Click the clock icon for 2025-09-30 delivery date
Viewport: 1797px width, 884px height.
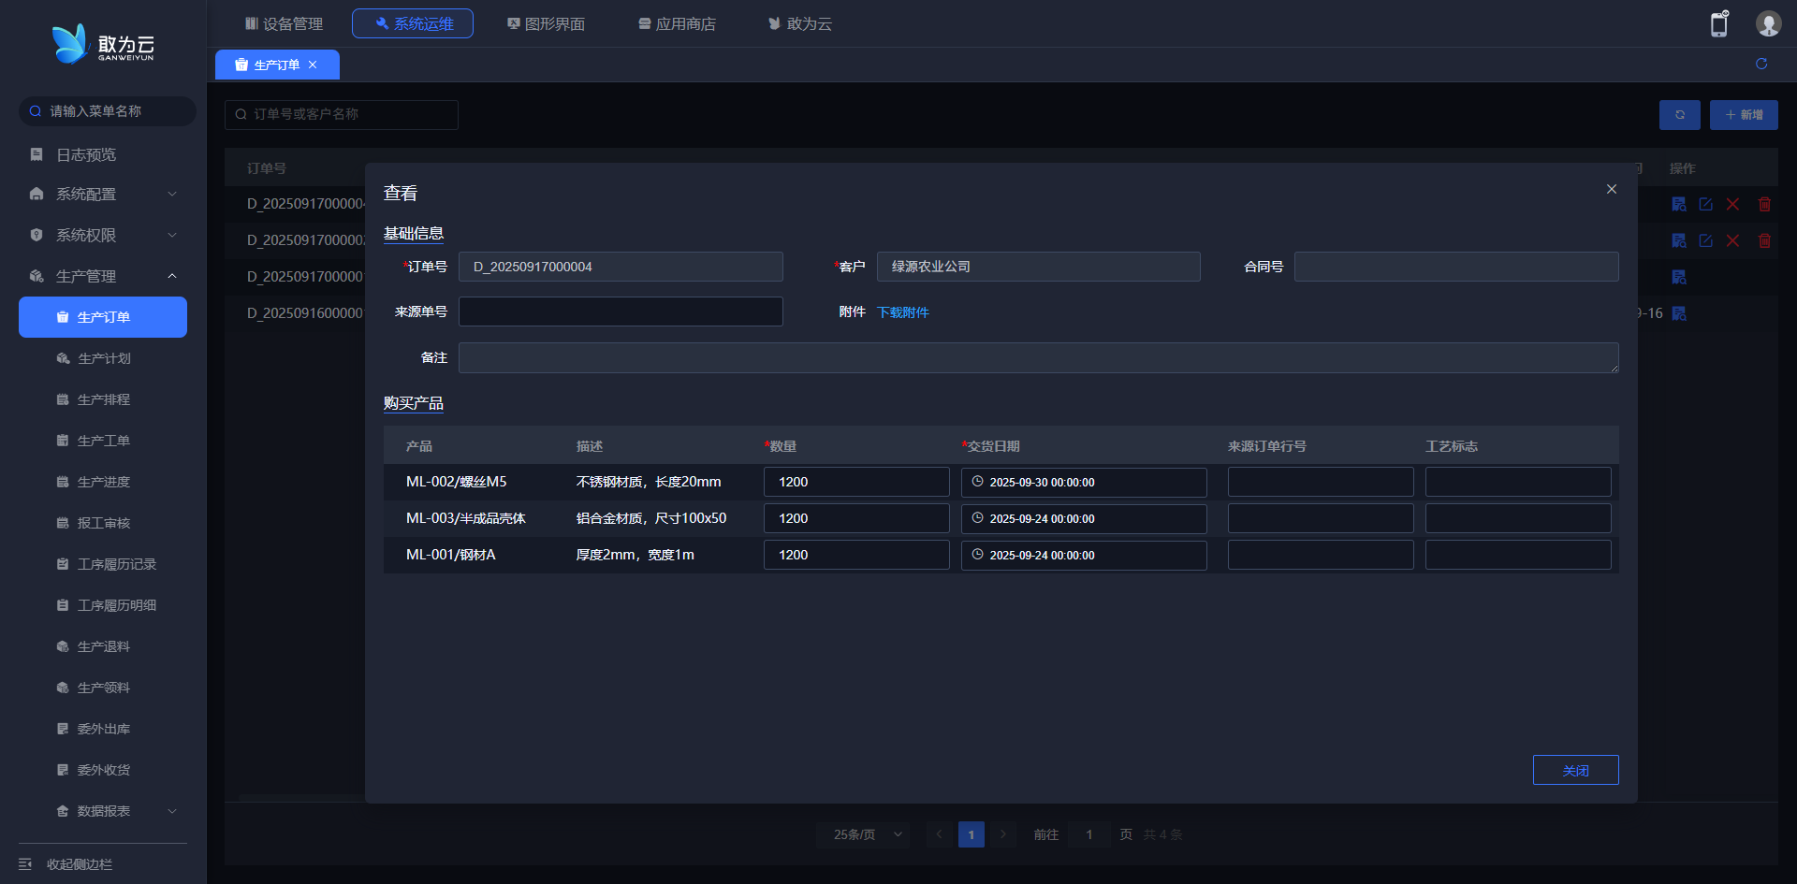(977, 482)
